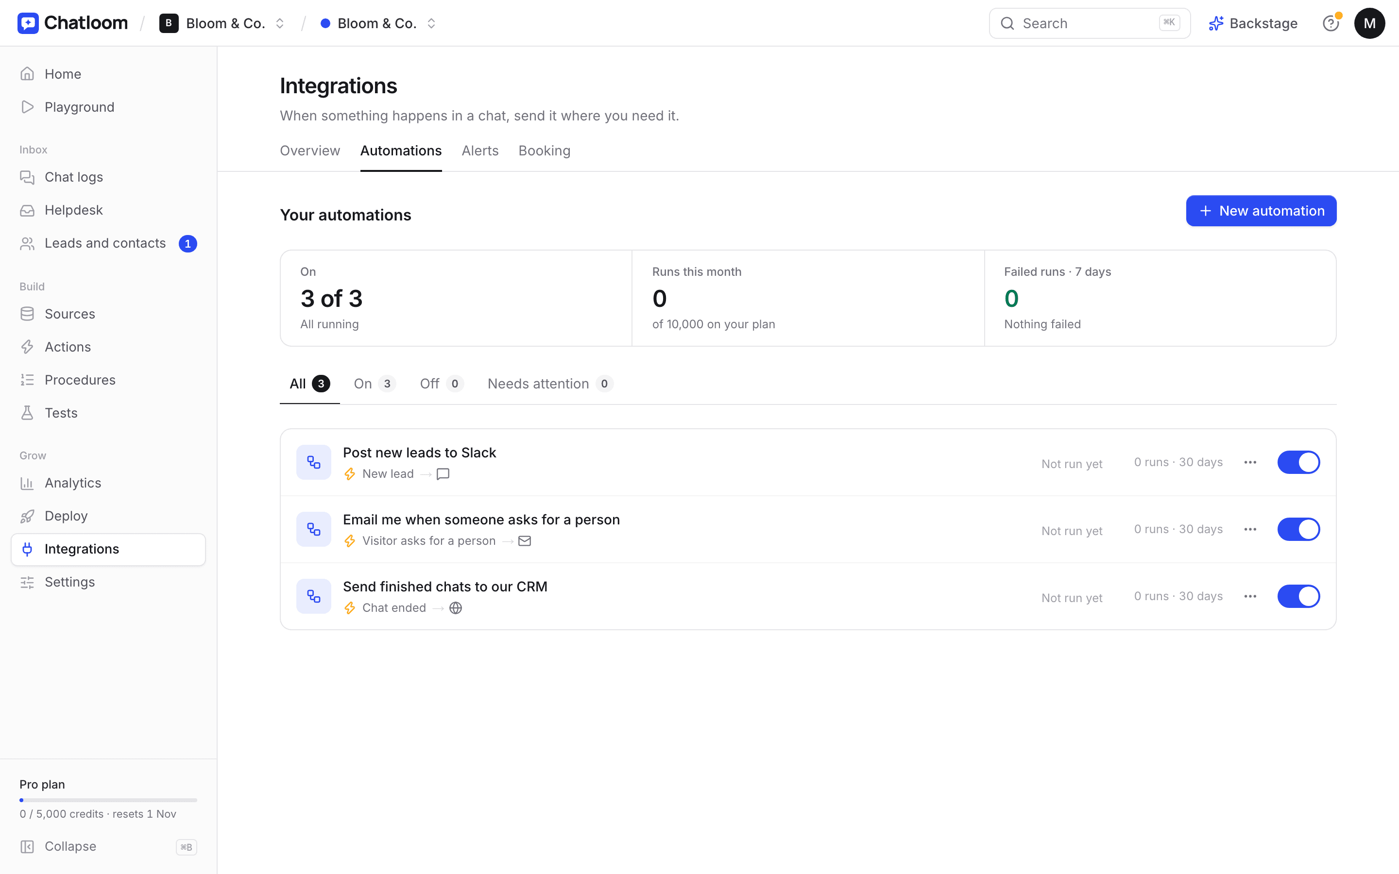
Task: Click the Leads and contacts badge 1
Action: coord(188,244)
